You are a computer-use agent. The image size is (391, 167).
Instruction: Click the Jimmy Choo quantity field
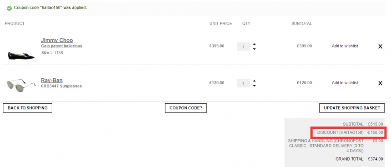coord(243,47)
